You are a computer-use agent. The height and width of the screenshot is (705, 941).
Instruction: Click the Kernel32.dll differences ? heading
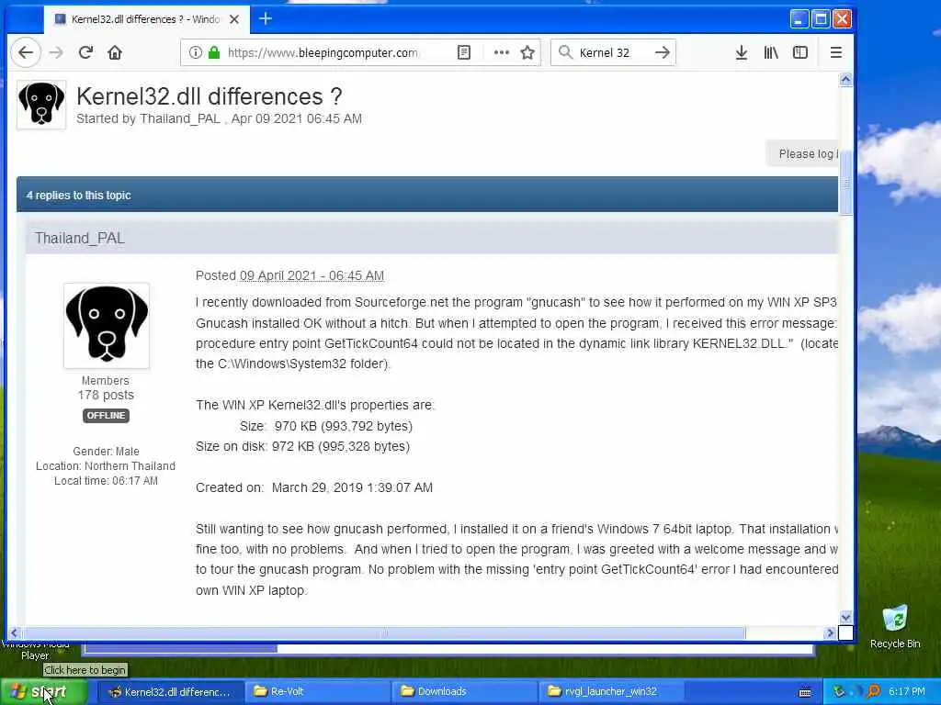click(x=210, y=96)
